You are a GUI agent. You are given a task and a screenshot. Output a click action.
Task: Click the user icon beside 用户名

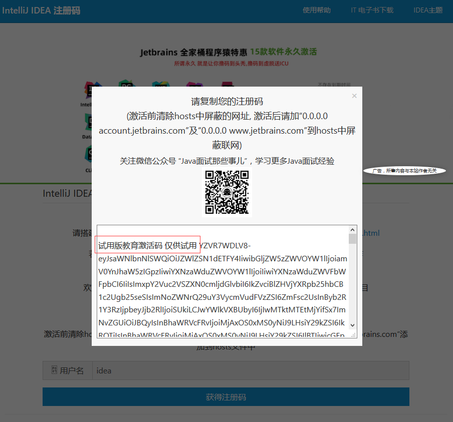[54, 370]
